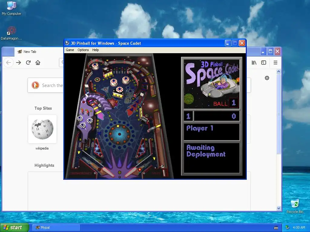The width and height of the screenshot is (310, 232).
Task: Open the Windows start menu
Action: (x=14, y=227)
